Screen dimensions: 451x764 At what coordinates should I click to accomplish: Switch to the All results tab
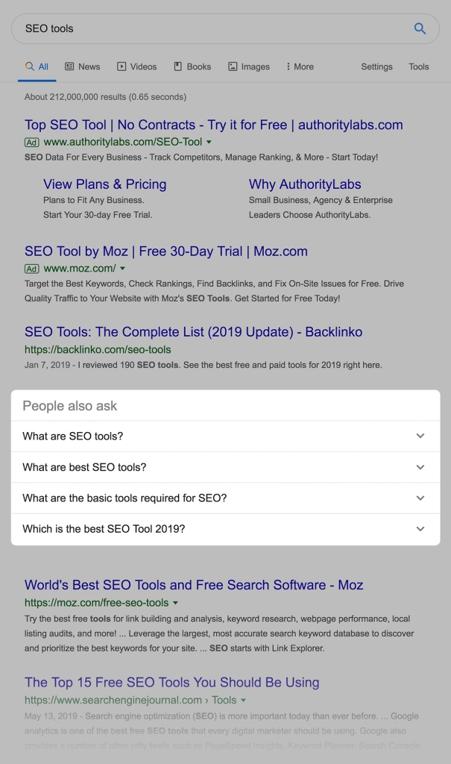tap(37, 66)
